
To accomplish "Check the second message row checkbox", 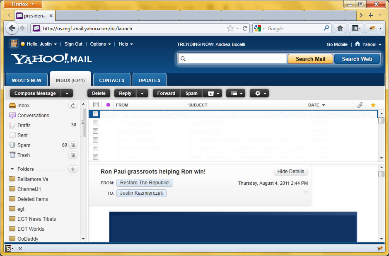I will pos(95,123).
